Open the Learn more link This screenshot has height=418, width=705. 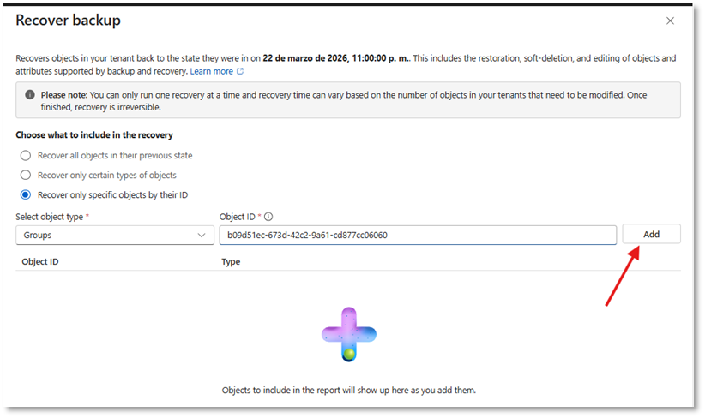click(x=212, y=72)
